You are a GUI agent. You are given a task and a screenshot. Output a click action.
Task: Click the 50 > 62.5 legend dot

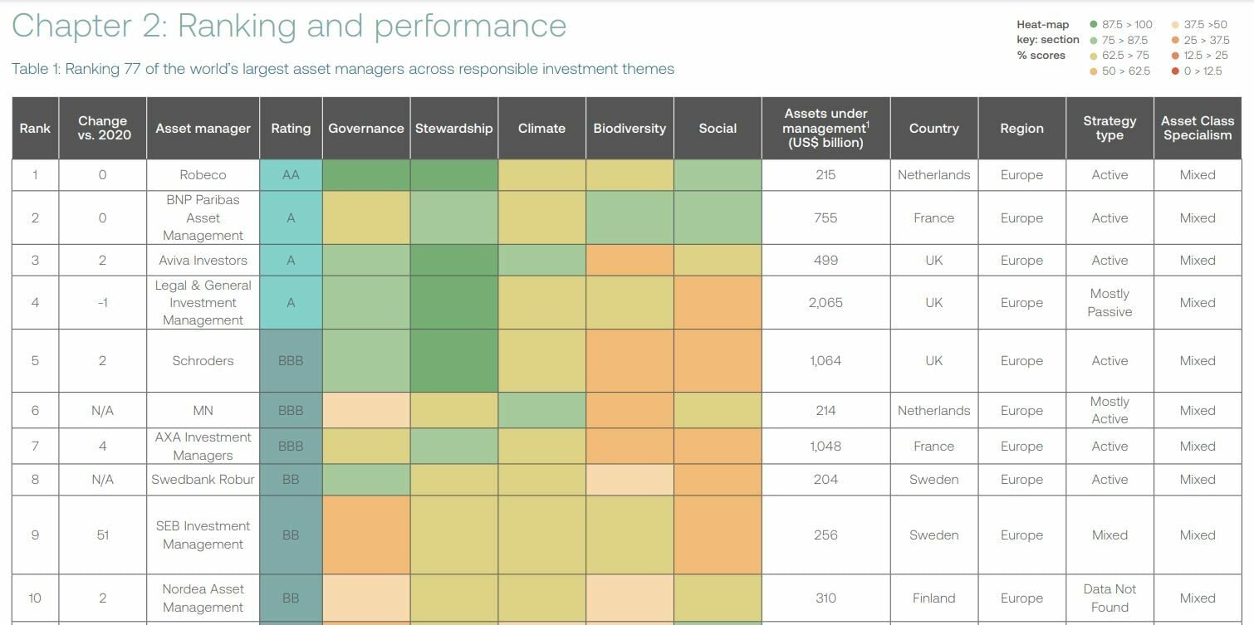point(1094,71)
